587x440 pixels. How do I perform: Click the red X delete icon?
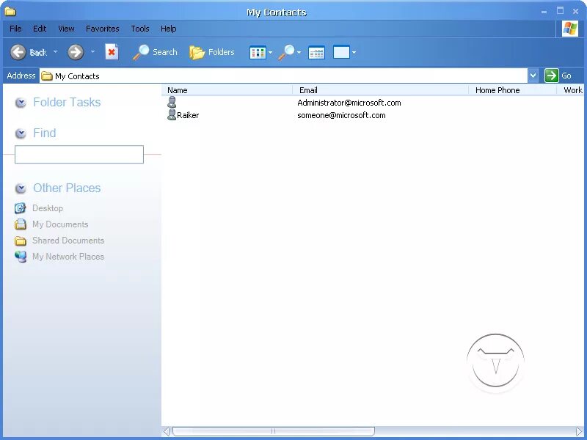[x=112, y=52]
